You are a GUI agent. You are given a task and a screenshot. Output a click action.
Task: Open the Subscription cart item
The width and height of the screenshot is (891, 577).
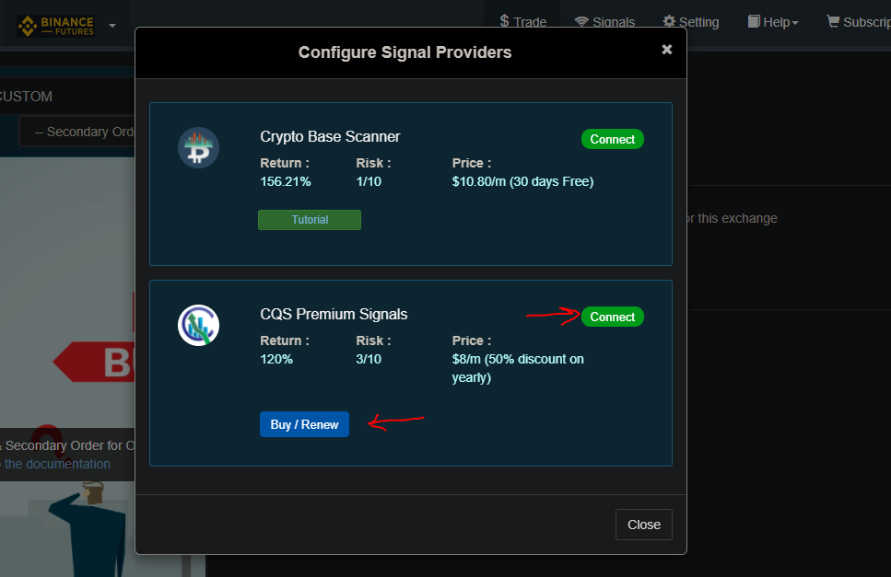(x=859, y=22)
